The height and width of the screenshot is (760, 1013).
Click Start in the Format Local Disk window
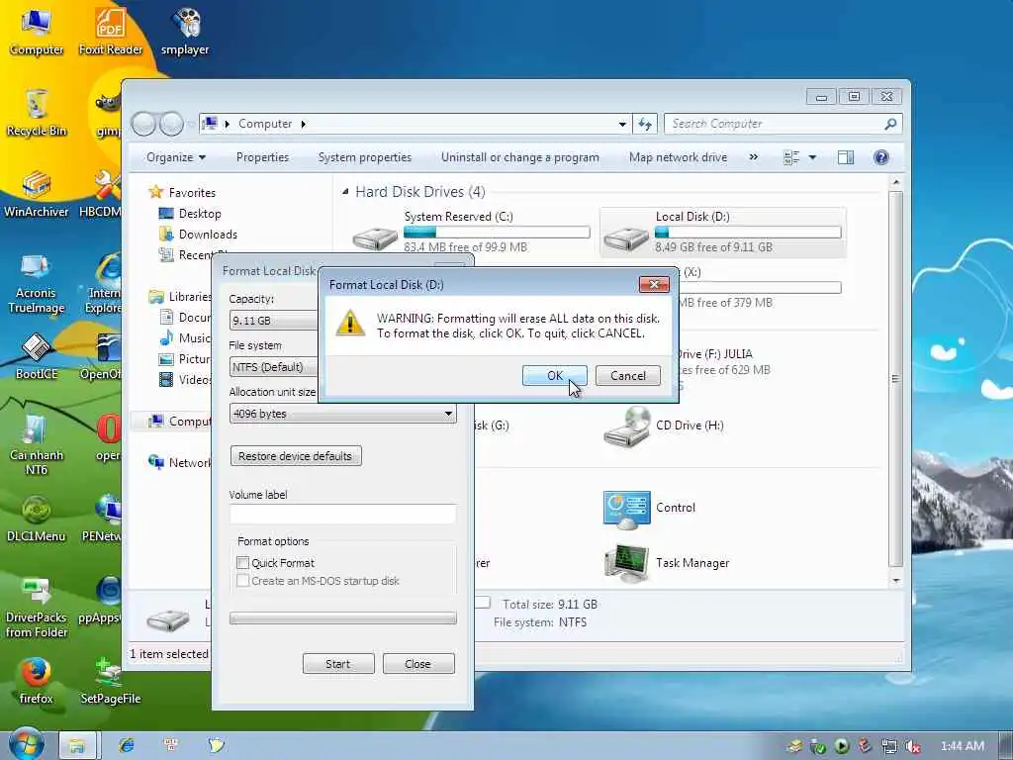[338, 664]
